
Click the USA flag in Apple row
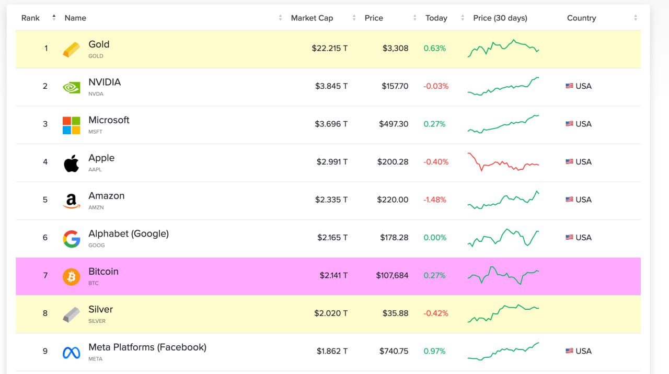point(569,162)
